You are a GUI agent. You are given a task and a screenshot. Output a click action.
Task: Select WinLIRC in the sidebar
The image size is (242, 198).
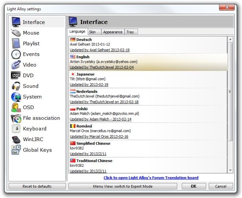pos(37,139)
